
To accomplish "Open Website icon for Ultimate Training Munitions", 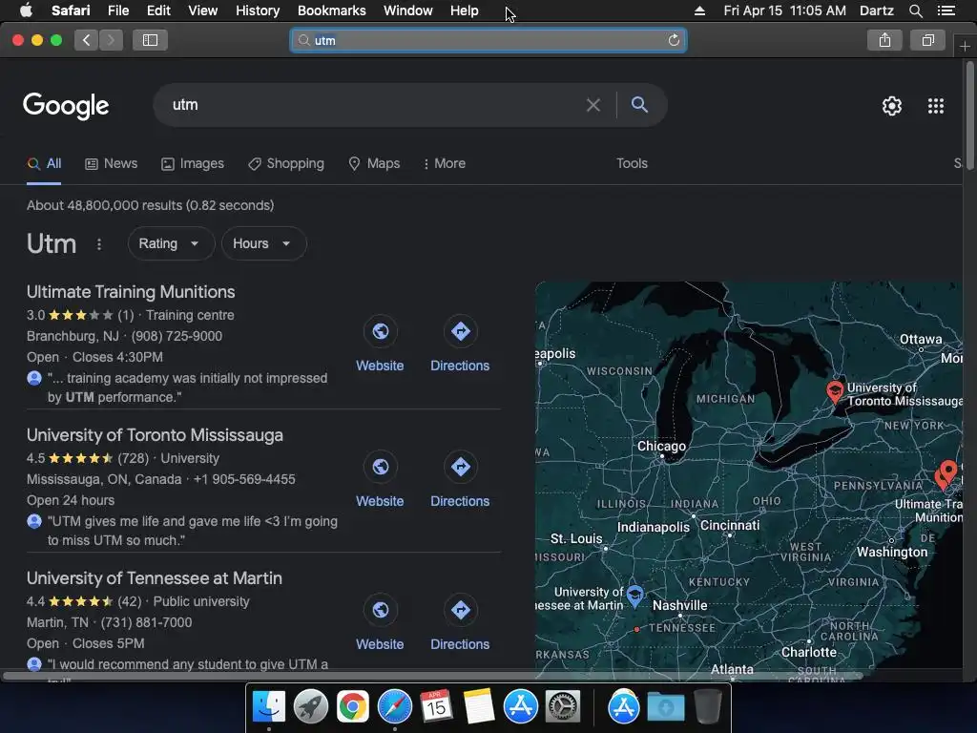I will (x=380, y=331).
